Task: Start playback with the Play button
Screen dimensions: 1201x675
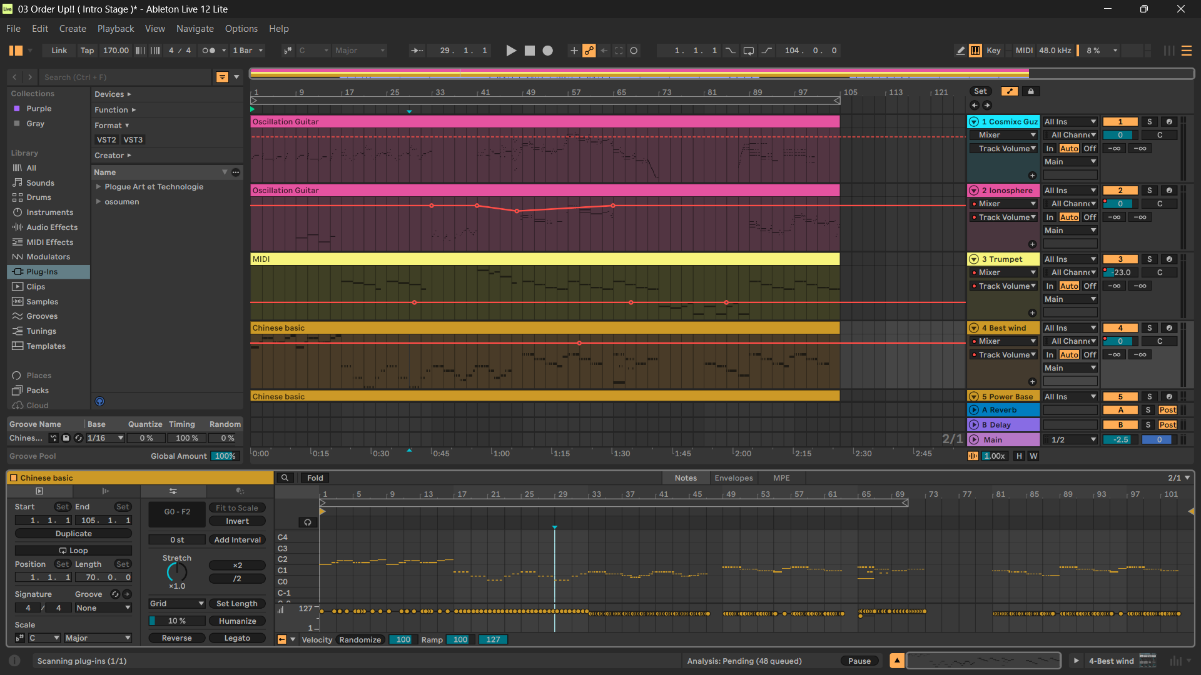Action: 511,51
